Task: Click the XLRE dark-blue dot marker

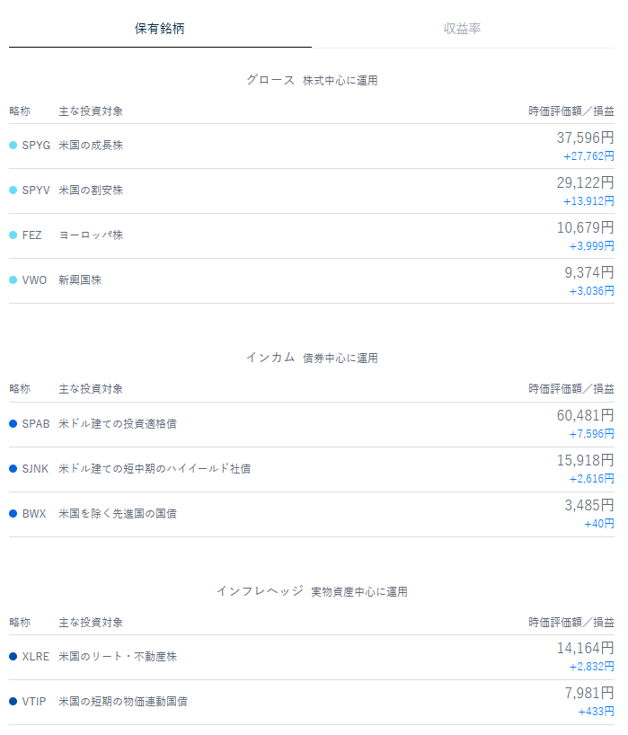Action: point(13,656)
